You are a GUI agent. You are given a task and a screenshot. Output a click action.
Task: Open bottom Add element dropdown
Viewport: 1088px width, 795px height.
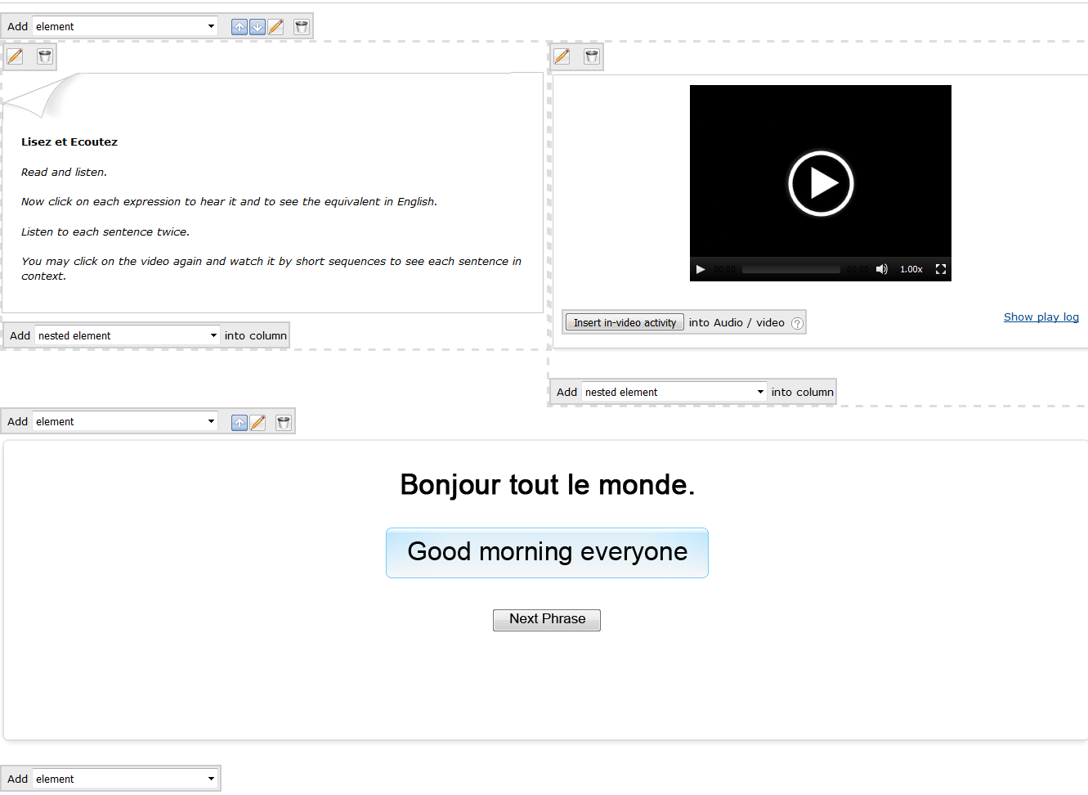pyautogui.click(x=125, y=779)
